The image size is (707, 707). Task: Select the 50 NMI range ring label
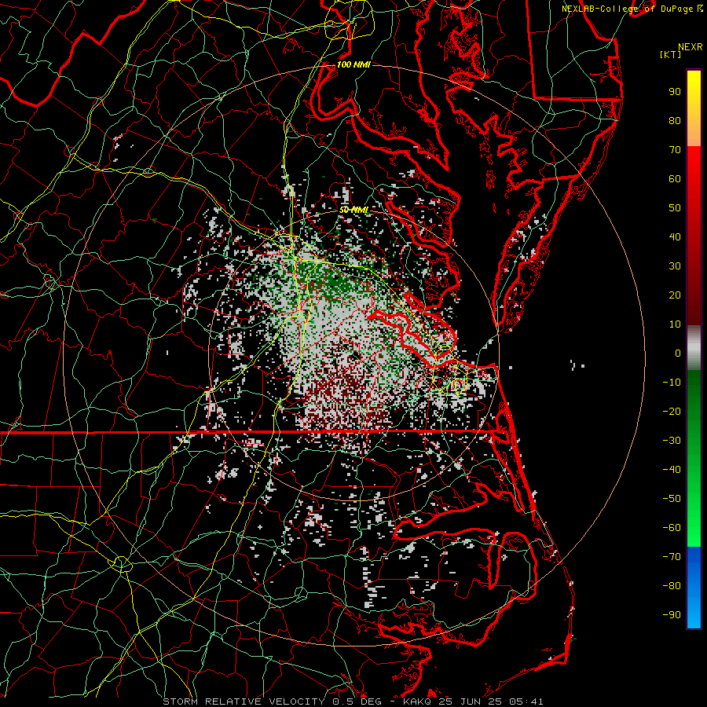click(353, 210)
